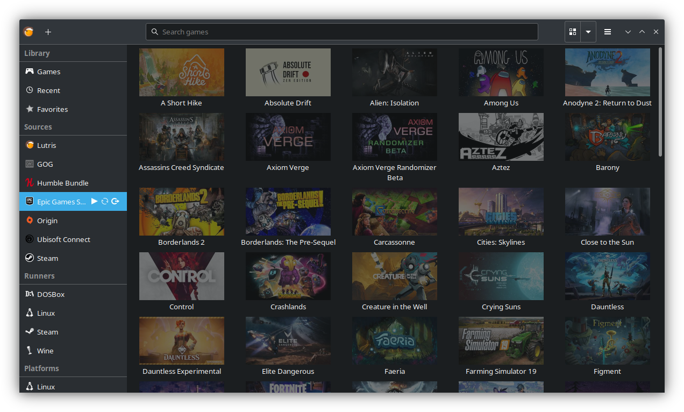Show Favorites in sidebar
Viewport: 684px width, 412px height.
[73, 109]
